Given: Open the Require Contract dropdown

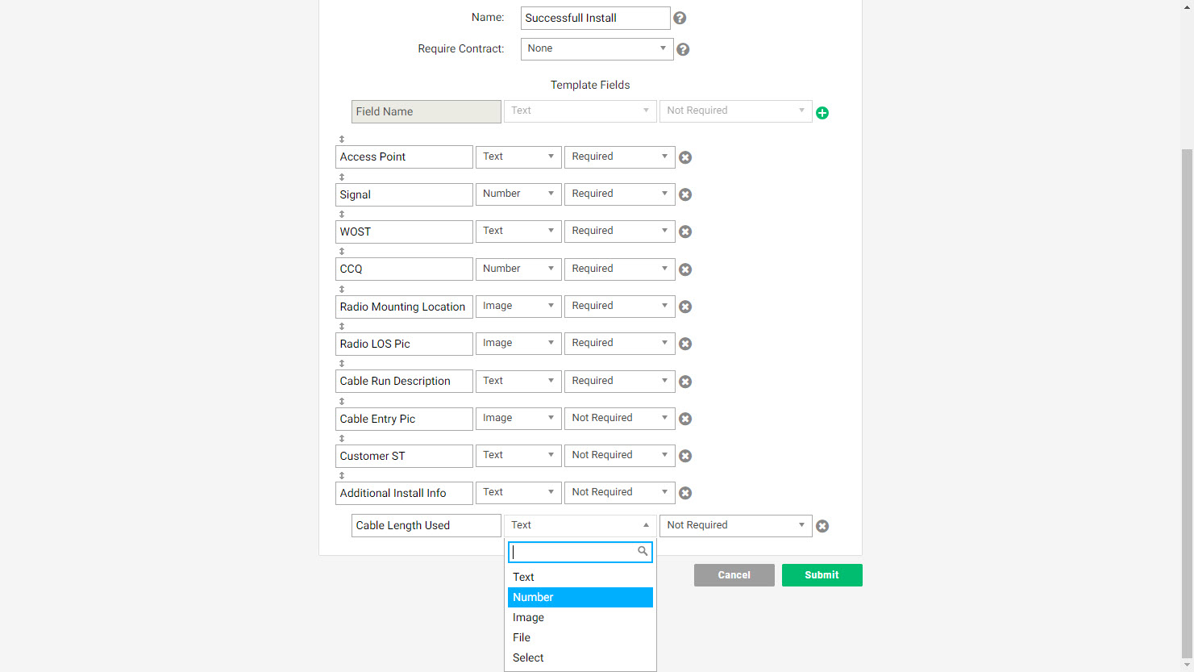Looking at the screenshot, I should tap(597, 49).
